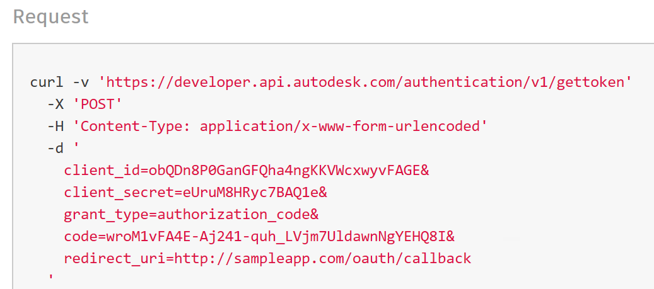Click the gettoken endpoint URL string
The height and width of the screenshot is (289, 654).
(365, 82)
